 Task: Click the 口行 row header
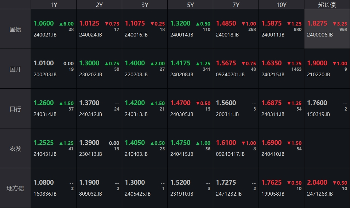pos(15,109)
